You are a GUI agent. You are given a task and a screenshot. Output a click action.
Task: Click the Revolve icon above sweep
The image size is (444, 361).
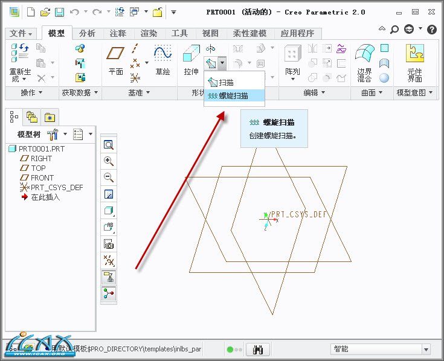pyautogui.click(x=210, y=49)
